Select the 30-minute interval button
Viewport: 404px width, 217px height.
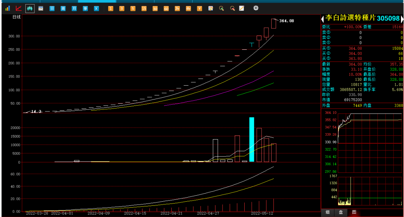155,9
